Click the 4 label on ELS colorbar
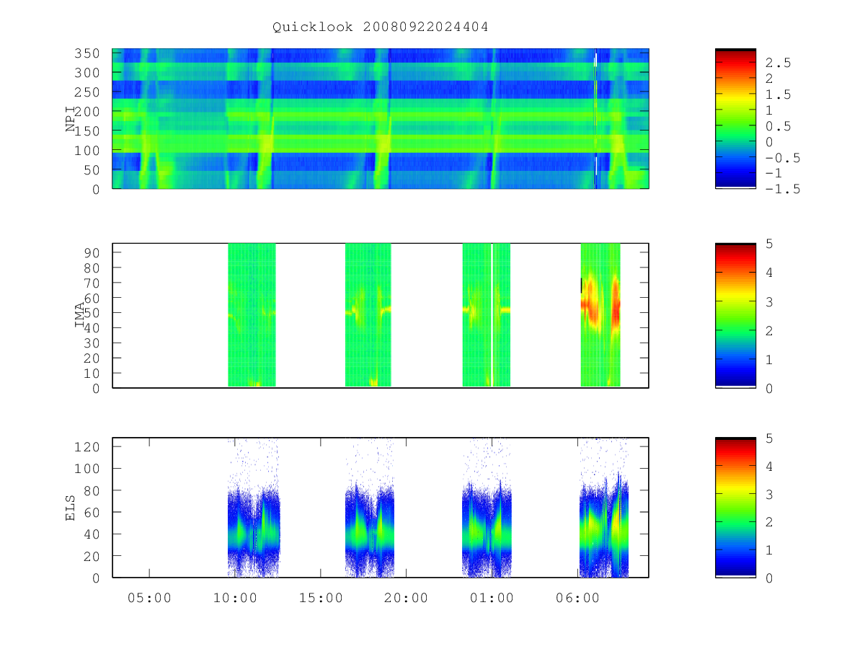 pyautogui.click(x=769, y=466)
